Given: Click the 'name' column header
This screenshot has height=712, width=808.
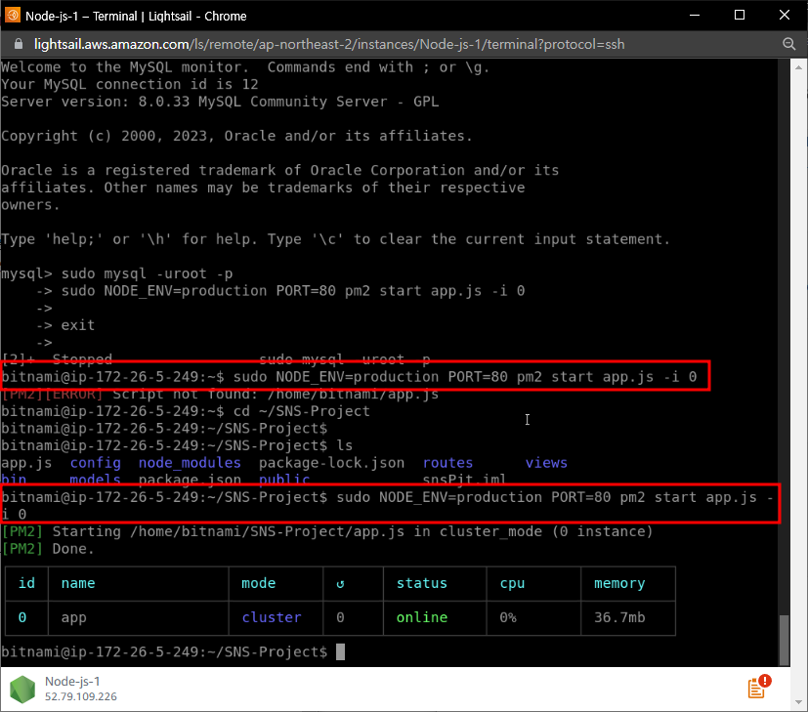Looking at the screenshot, I should tap(78, 583).
